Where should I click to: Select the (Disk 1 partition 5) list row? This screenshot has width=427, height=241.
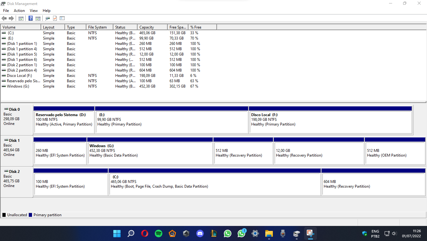click(x=109, y=54)
